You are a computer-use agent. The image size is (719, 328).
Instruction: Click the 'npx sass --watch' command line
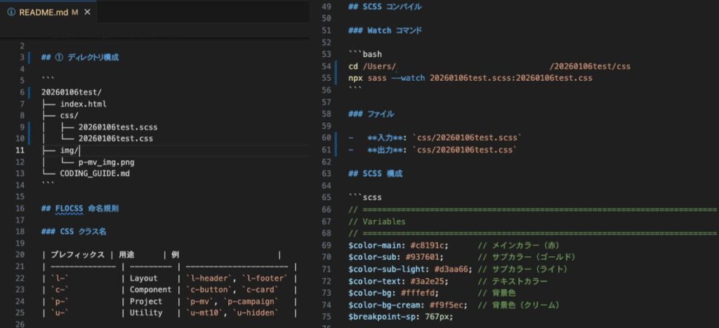click(470, 78)
